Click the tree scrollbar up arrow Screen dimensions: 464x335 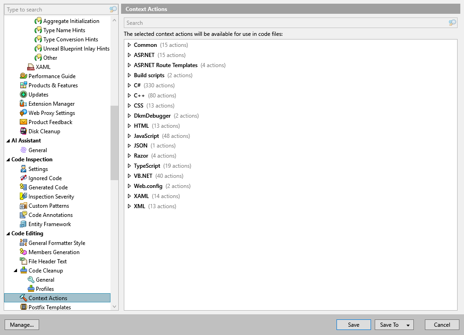pyautogui.click(x=114, y=20)
